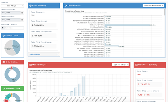The width and height of the screenshot is (168, 102).
Task: Click the job icon beside Select Job
Action: point(3,28)
